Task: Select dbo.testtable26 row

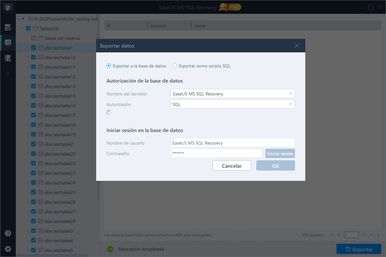Action: (56, 202)
